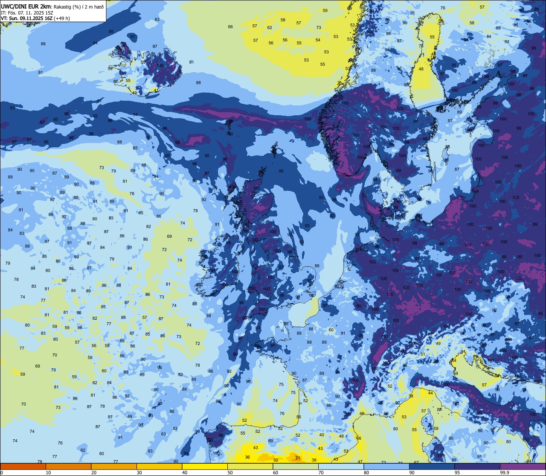546x476 pixels.
Task: Click the purple legend swatch above 99.9%
Action: [x=523, y=466]
